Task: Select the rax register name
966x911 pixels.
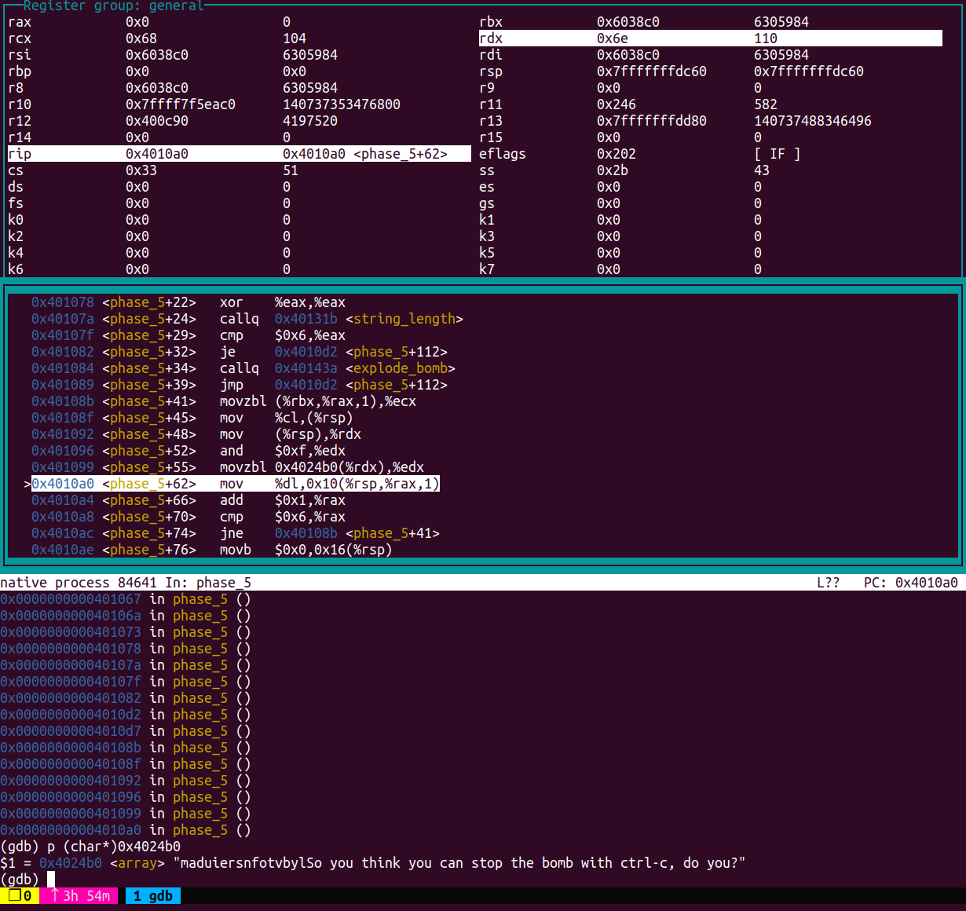Action: (20, 22)
